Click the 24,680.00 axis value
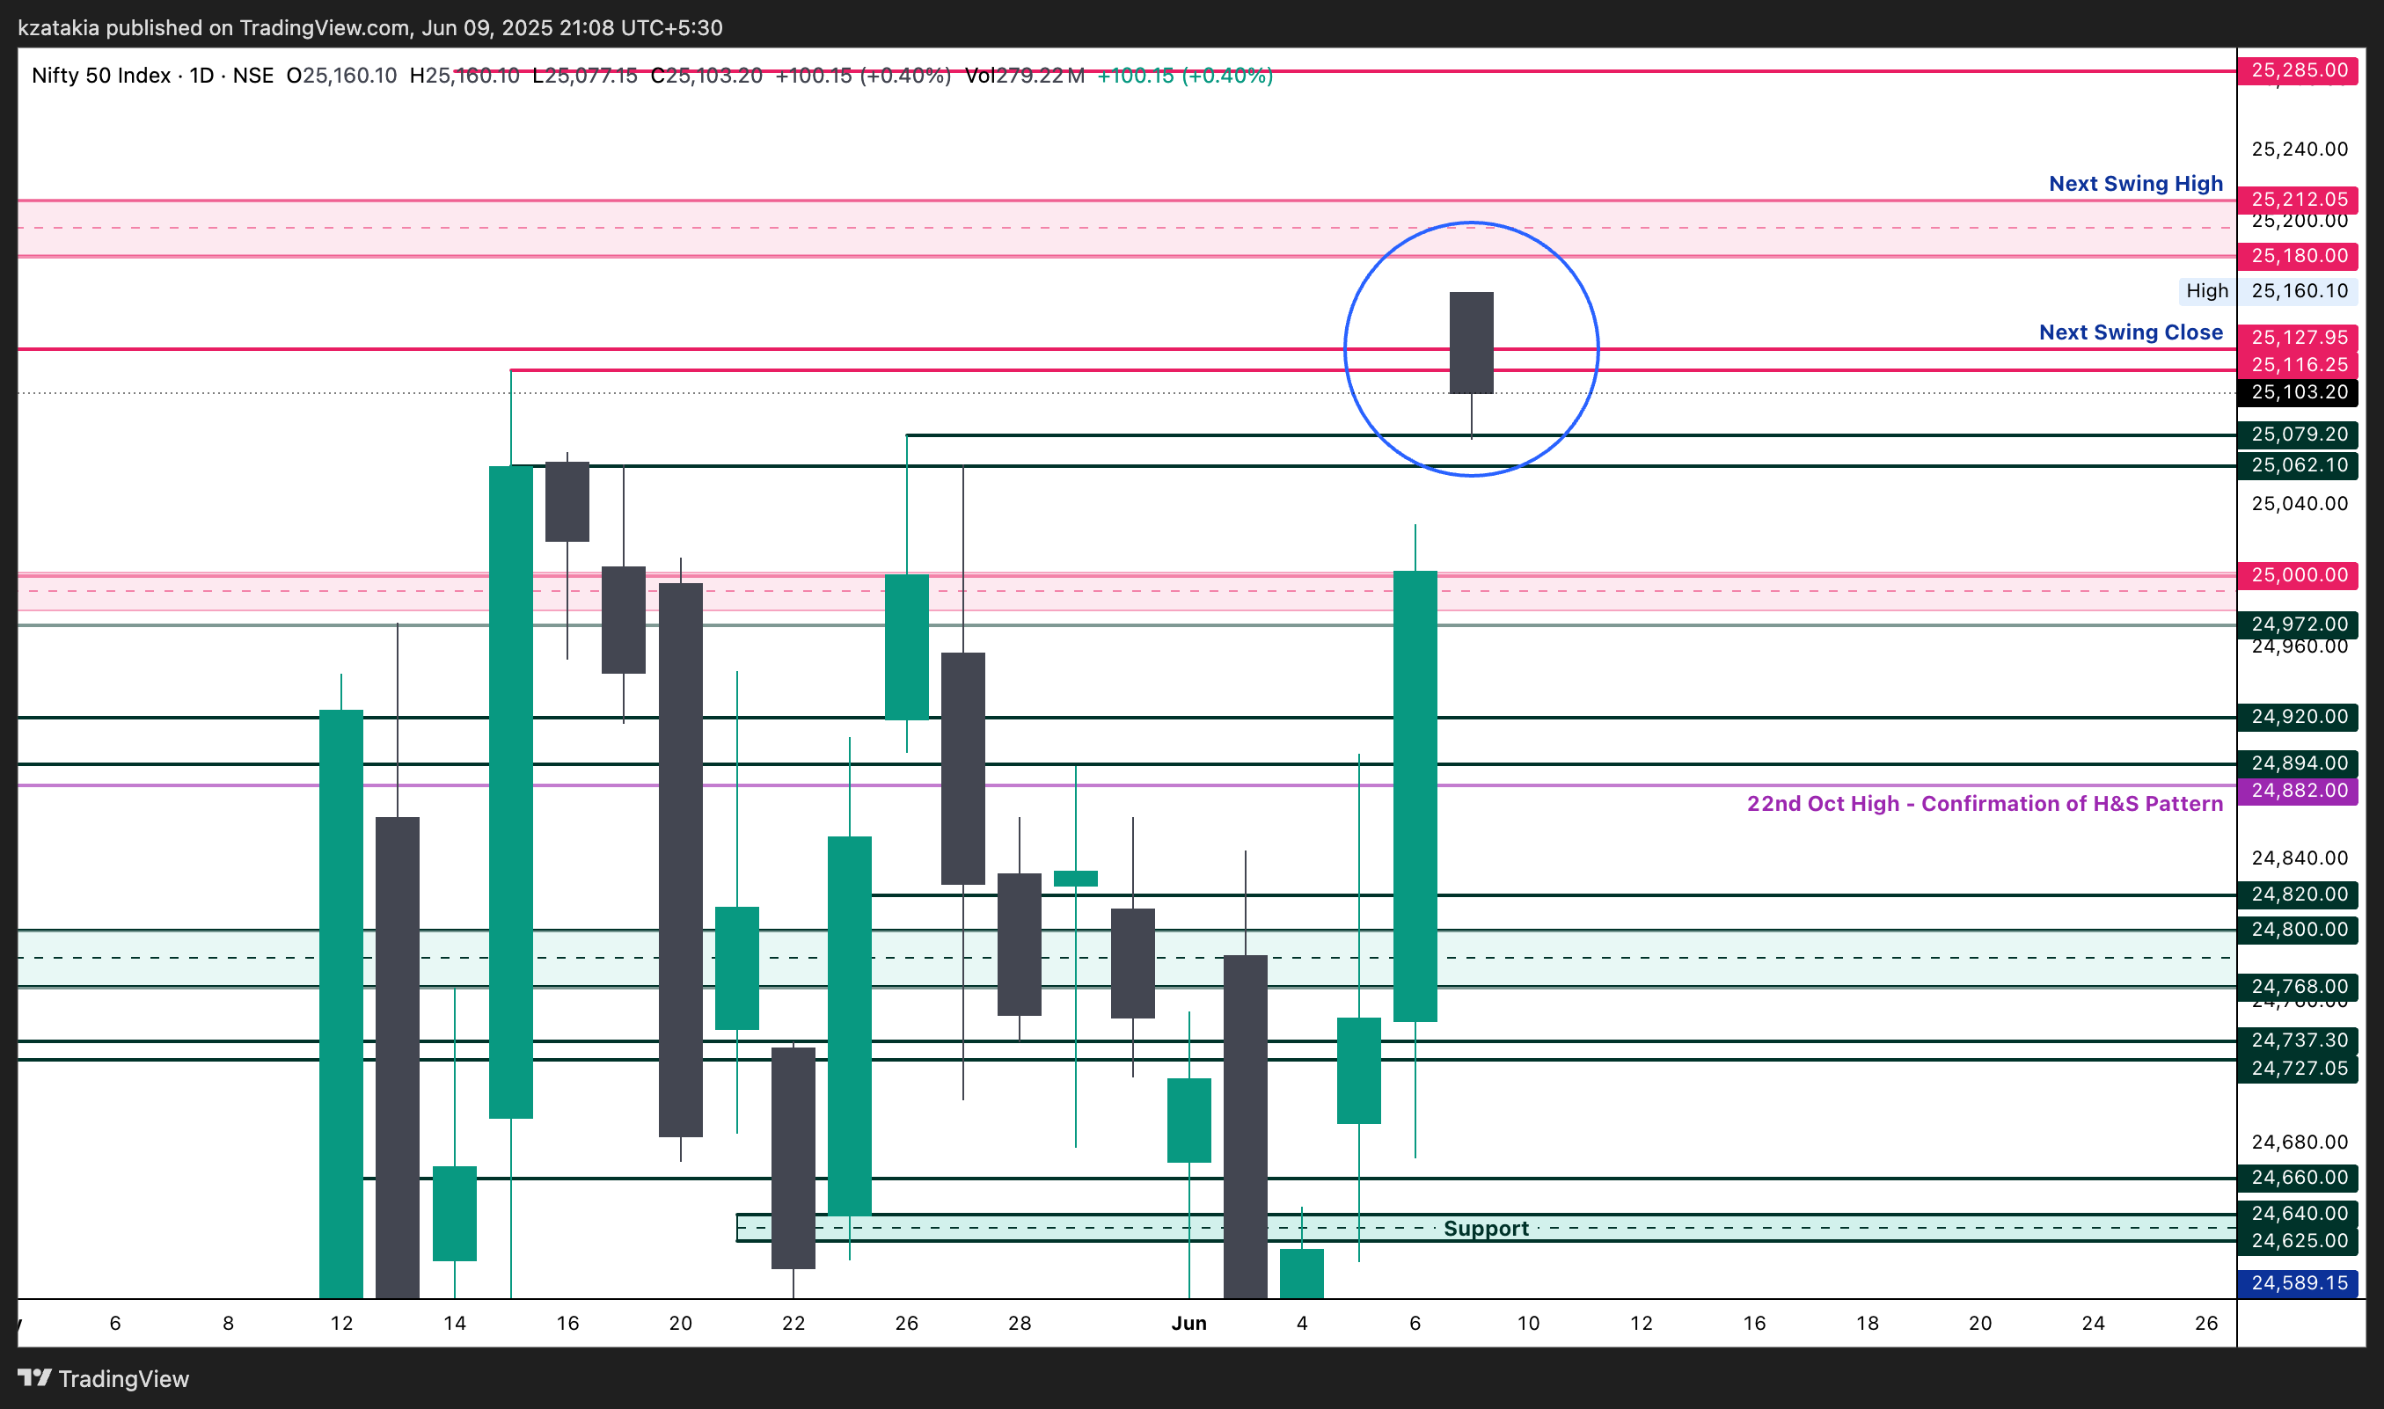Image resolution: width=2384 pixels, height=1409 pixels. coord(2300,1143)
